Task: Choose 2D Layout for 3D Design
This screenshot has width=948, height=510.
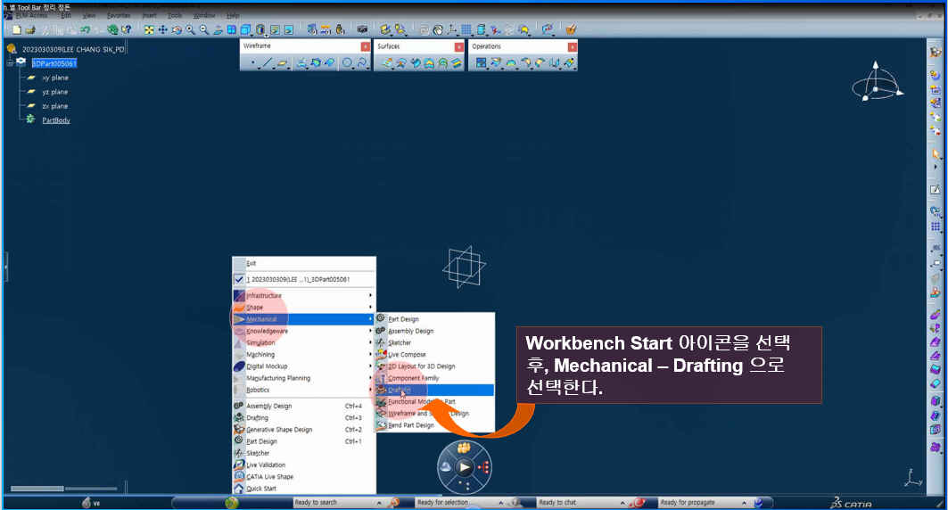Action: pyautogui.click(x=434, y=366)
